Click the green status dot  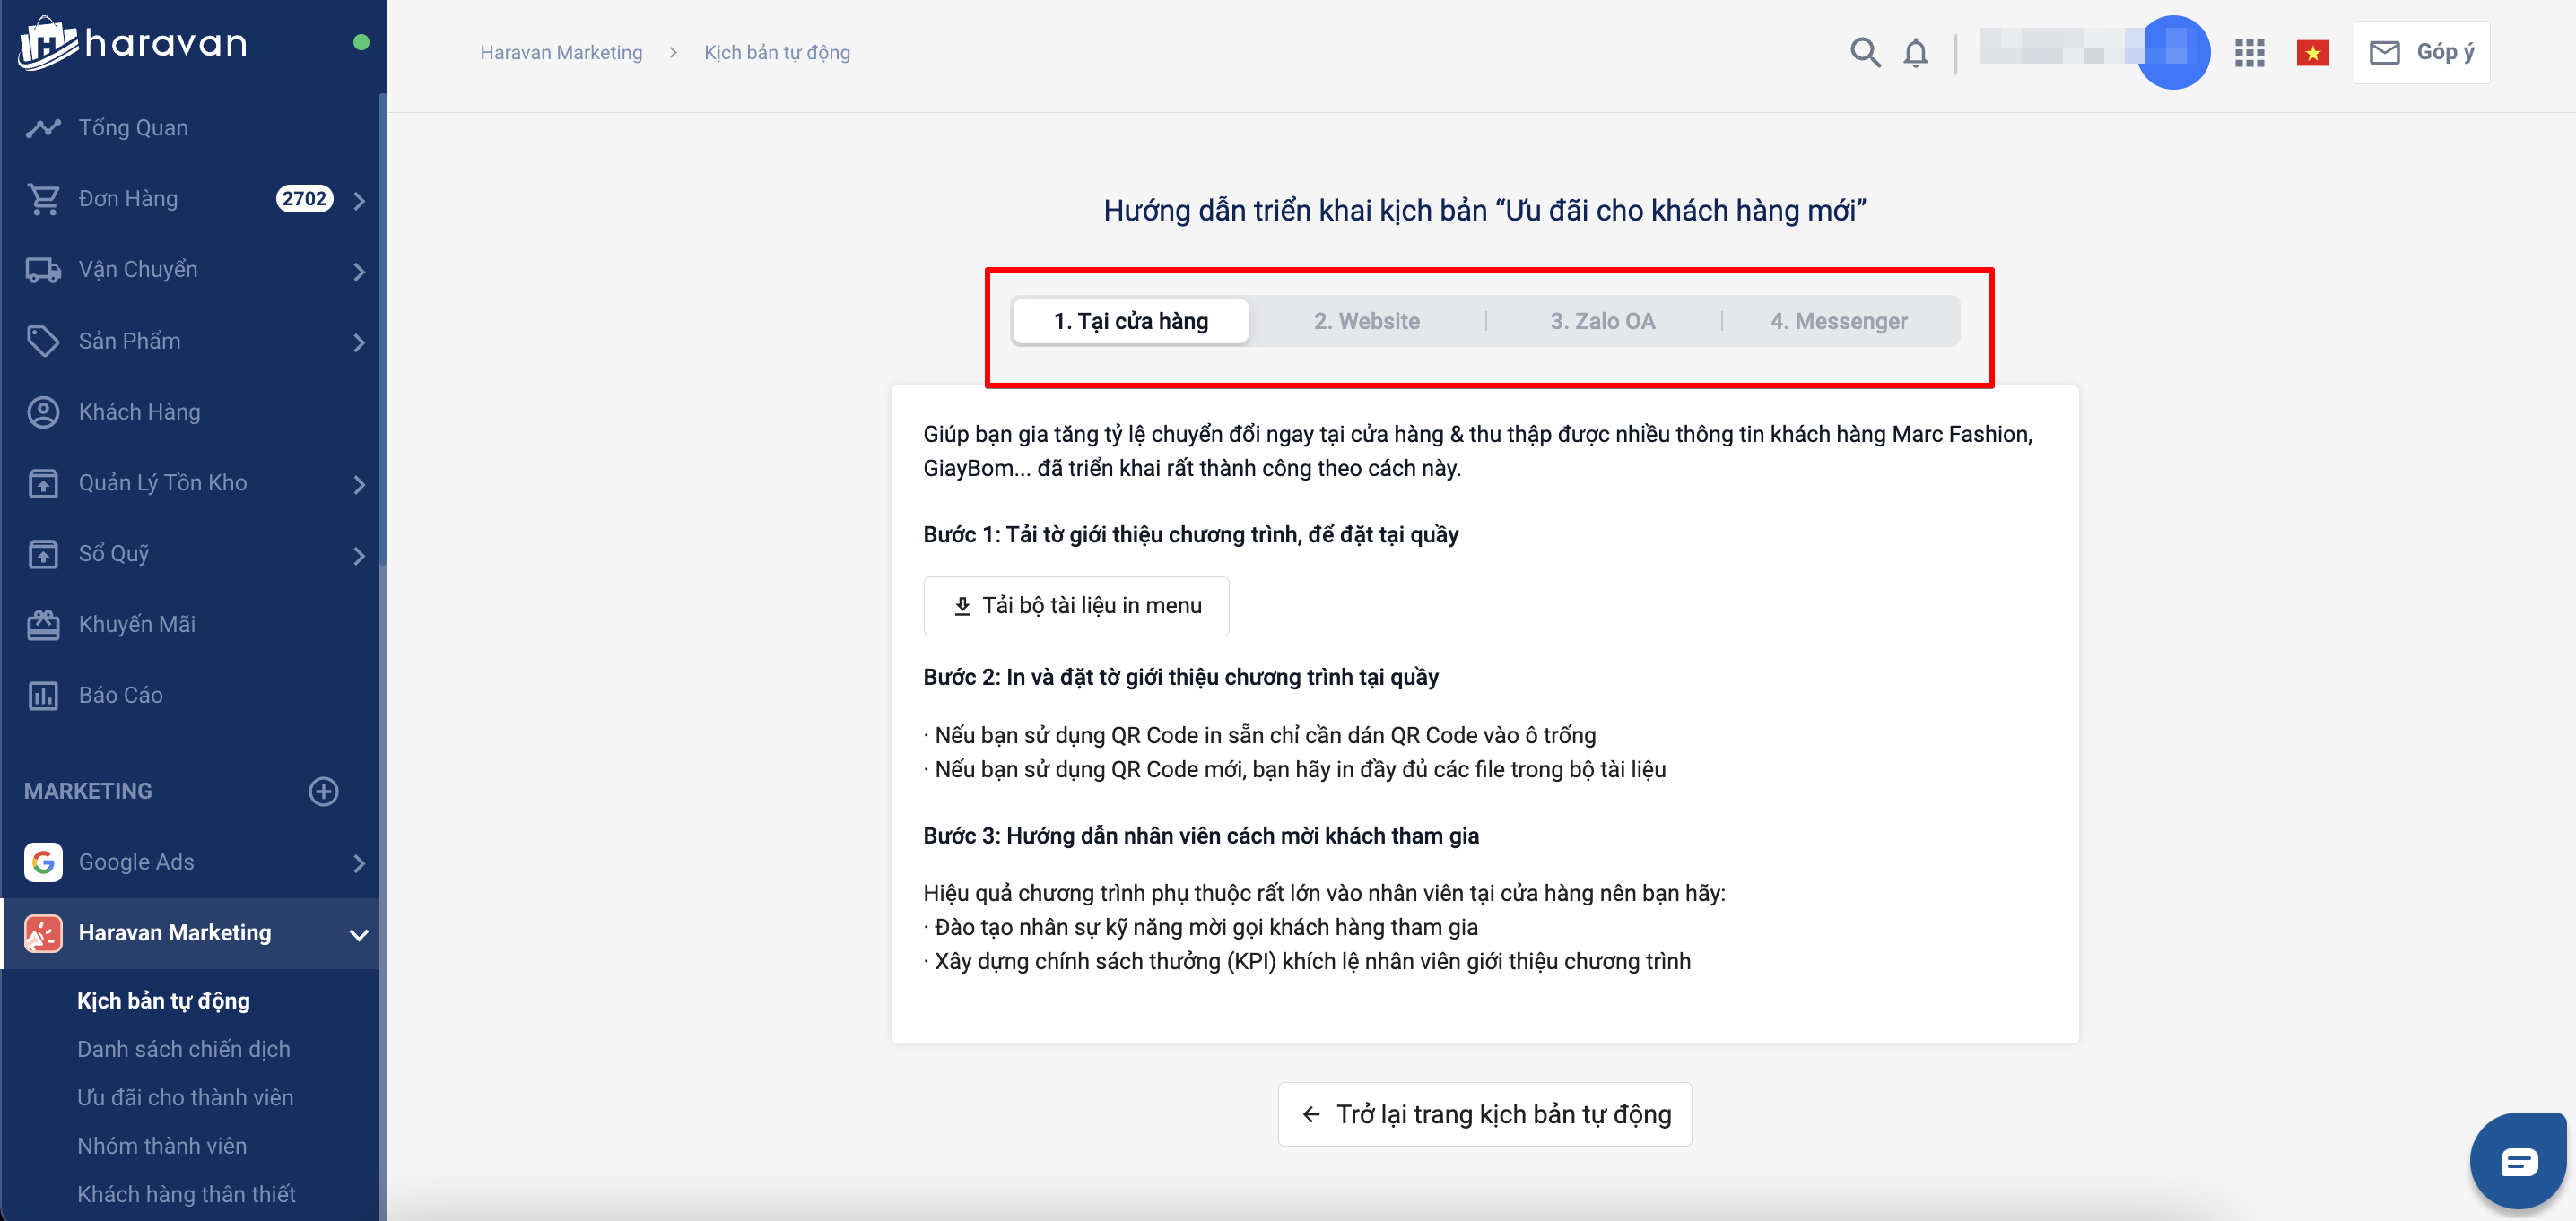[361, 42]
